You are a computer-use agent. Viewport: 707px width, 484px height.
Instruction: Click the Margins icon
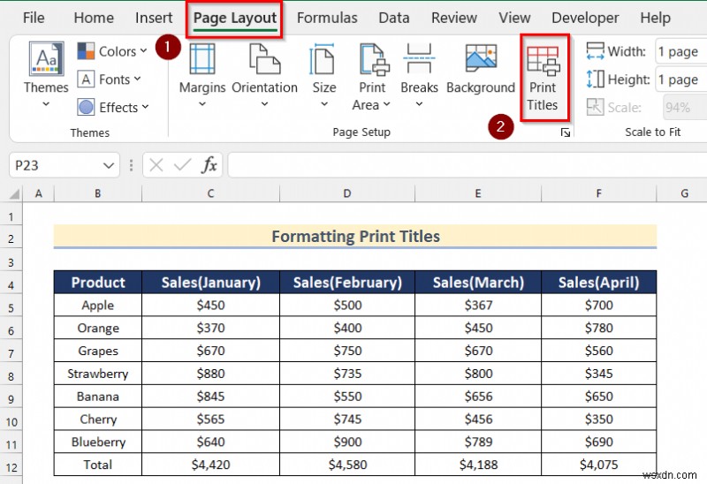click(x=202, y=60)
